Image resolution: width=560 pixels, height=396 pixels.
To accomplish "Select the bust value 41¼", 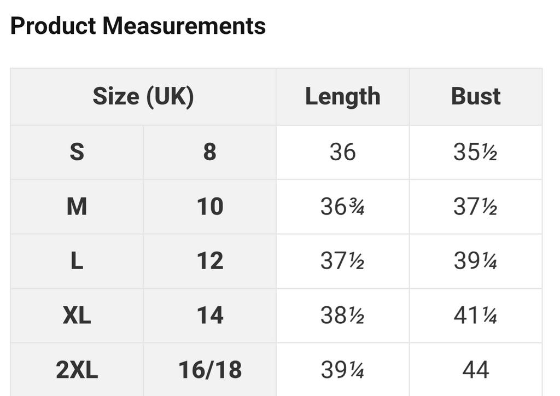I will click(476, 315).
